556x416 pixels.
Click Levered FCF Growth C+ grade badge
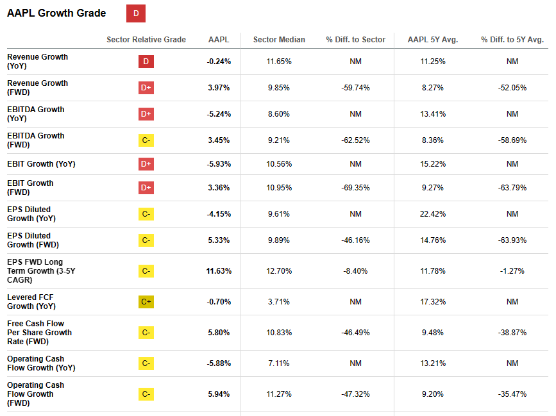(146, 302)
